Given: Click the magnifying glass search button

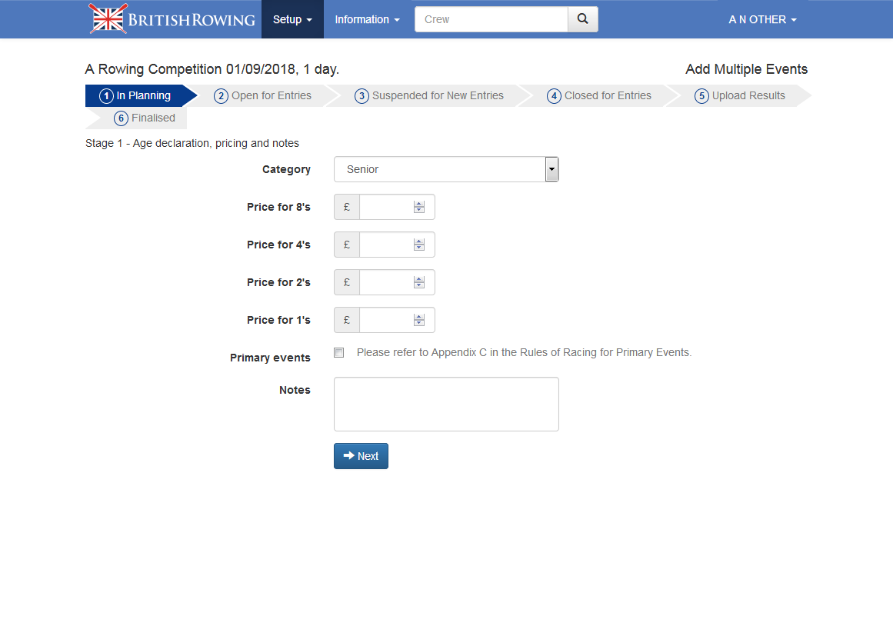Looking at the screenshot, I should pyautogui.click(x=582, y=19).
